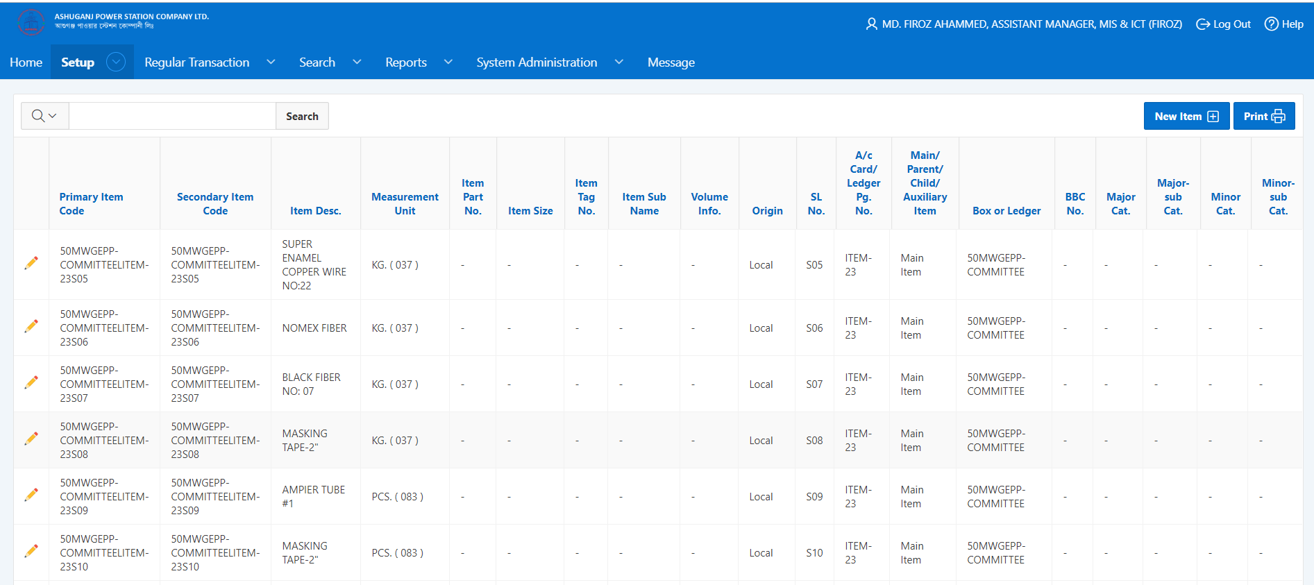
Task: Open search column selector dropdown
Action: pos(44,116)
